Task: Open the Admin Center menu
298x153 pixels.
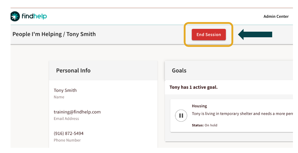Action: point(276,17)
